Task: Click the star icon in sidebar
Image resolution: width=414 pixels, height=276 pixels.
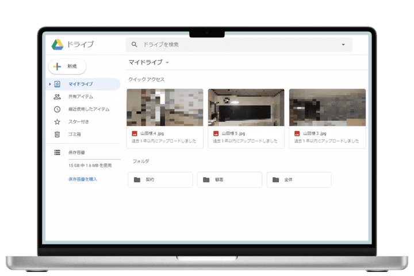Action: pyautogui.click(x=57, y=122)
